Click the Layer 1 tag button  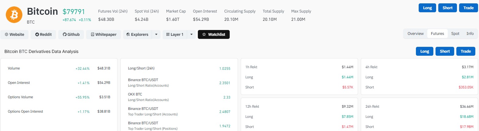[175, 35]
